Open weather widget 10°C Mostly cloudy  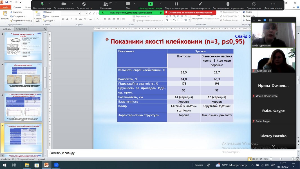click(231, 165)
